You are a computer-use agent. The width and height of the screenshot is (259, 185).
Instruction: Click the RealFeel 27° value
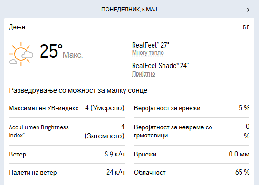pyautogui.click(x=151, y=45)
